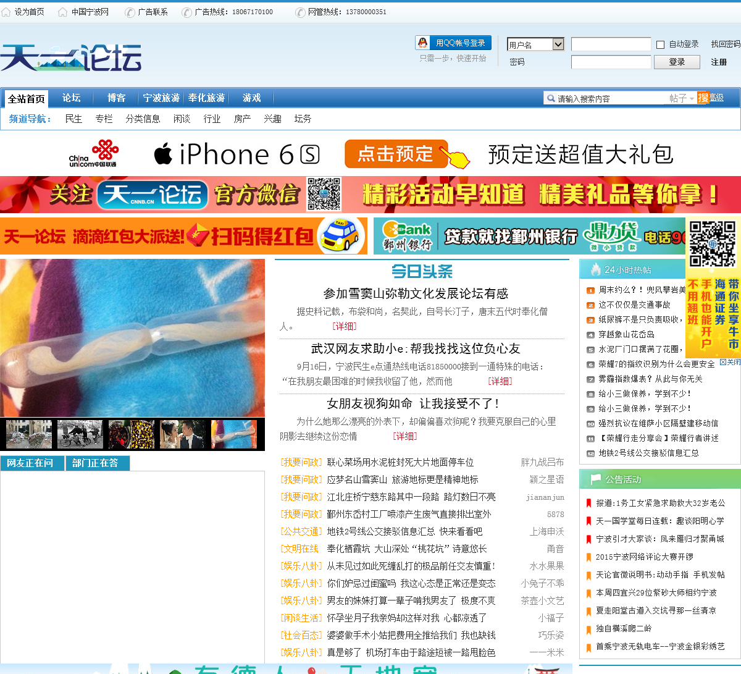Click the flag icon of 公告活动
Screen dimensions: 741x674
coord(595,479)
